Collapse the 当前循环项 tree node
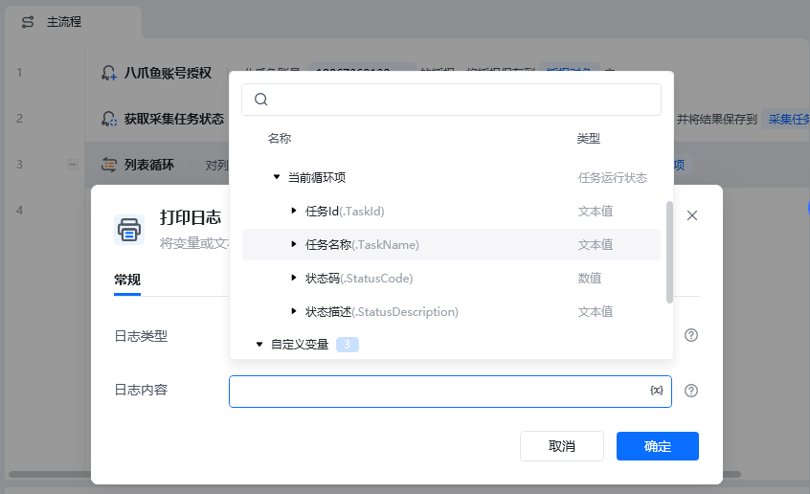 277,177
